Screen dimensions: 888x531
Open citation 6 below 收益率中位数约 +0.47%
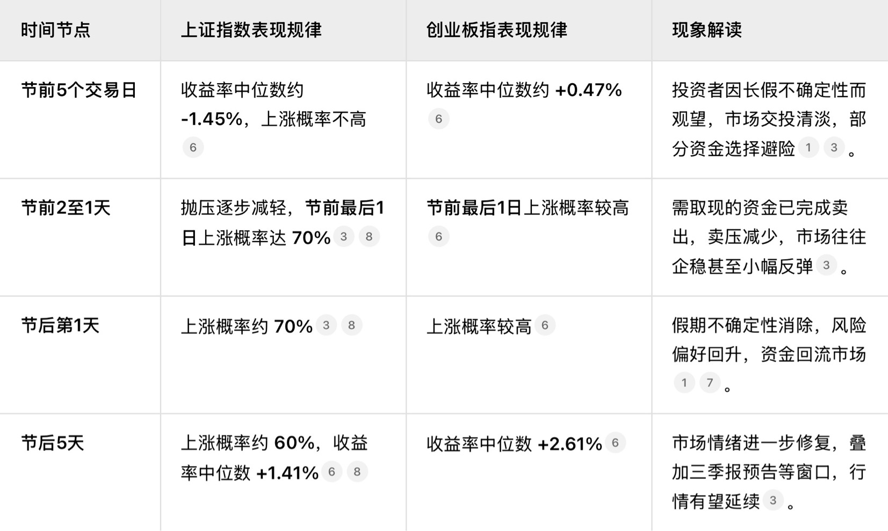(x=438, y=119)
